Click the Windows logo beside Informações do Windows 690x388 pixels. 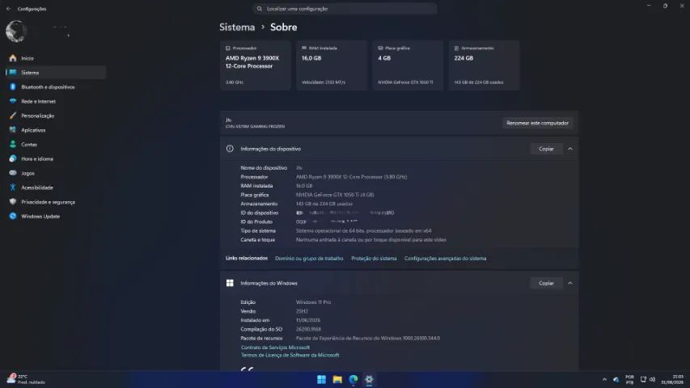(x=230, y=283)
